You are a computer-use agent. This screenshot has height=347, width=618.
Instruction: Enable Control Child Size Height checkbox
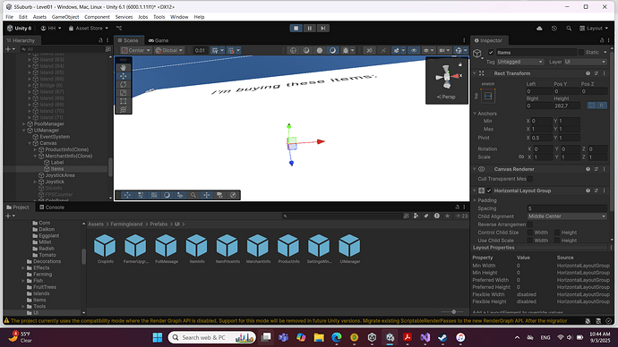pyautogui.click(x=557, y=233)
